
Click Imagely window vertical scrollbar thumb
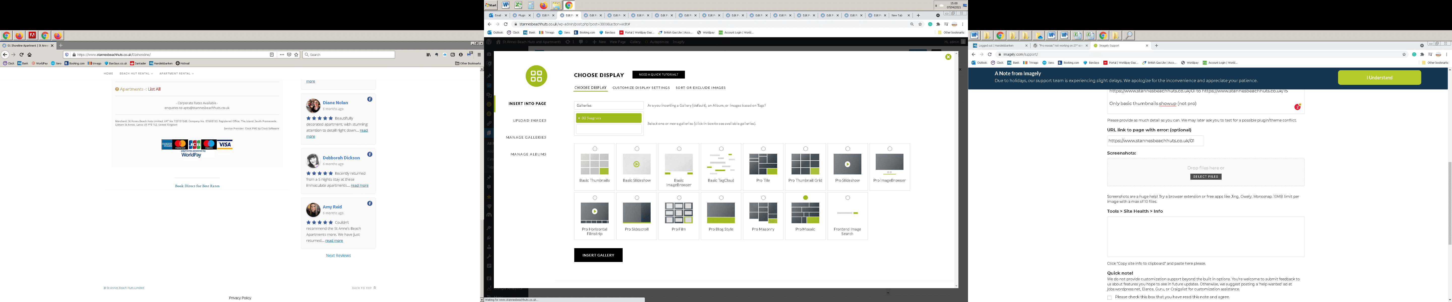(x=1449, y=203)
